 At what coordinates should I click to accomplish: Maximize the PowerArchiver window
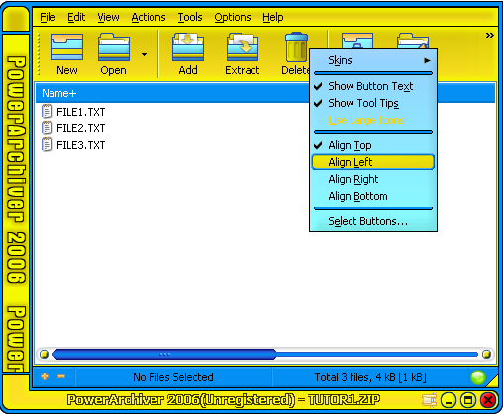(468, 400)
